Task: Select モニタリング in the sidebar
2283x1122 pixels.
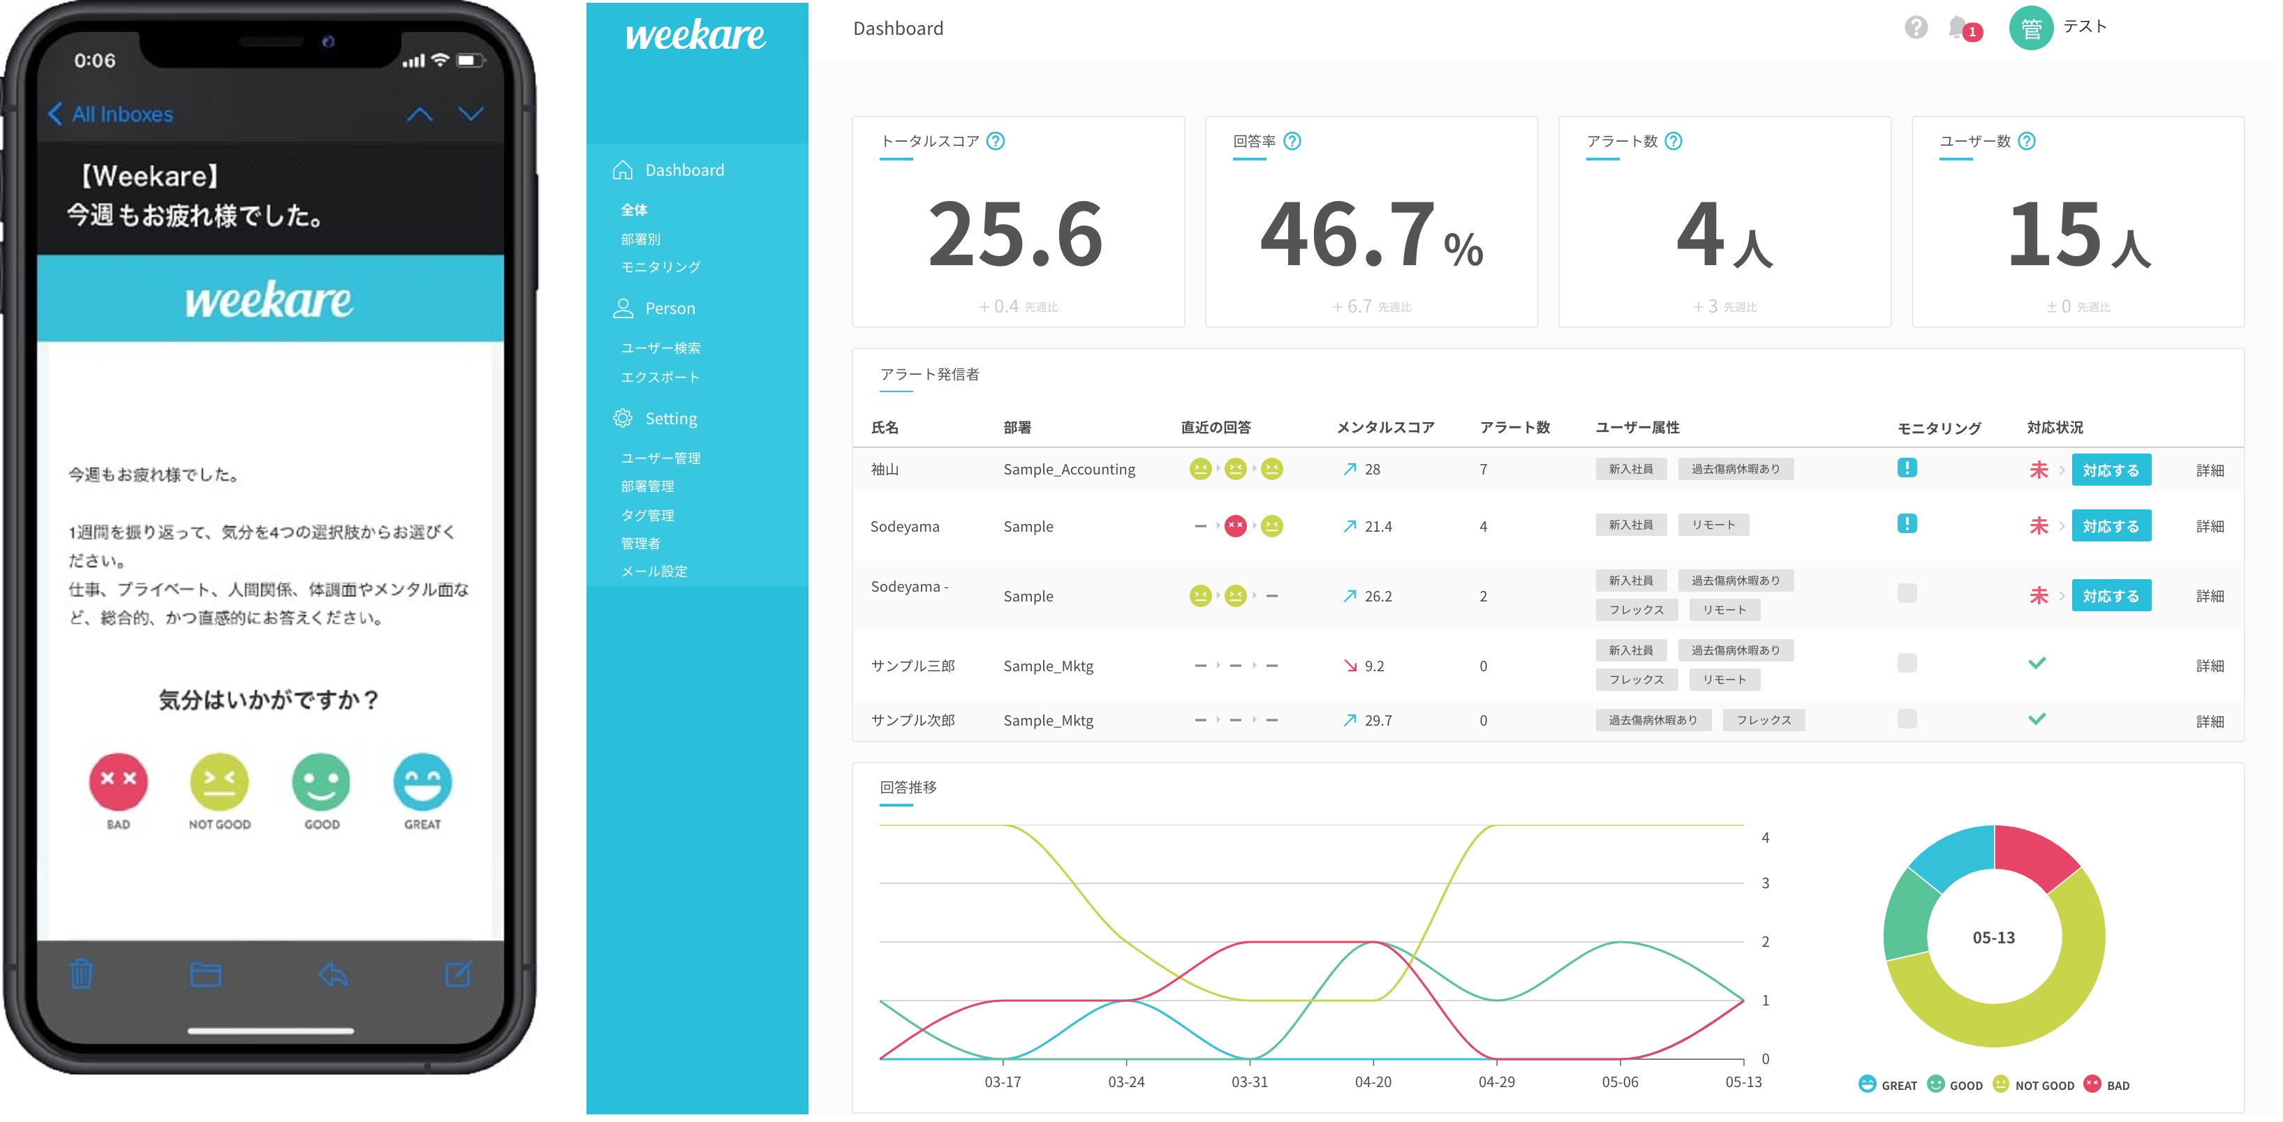Action: pyautogui.click(x=660, y=267)
